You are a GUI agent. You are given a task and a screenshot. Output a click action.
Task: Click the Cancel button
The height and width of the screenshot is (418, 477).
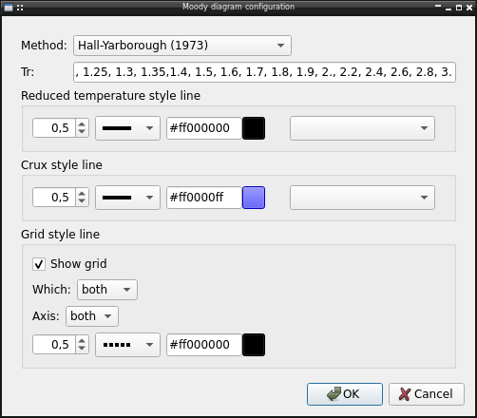tap(427, 394)
